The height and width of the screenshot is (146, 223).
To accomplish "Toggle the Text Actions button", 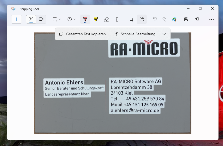I will tap(142, 19).
